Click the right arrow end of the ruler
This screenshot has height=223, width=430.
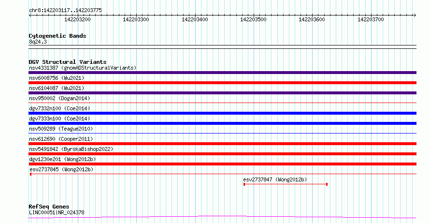pyautogui.click(x=415, y=15)
